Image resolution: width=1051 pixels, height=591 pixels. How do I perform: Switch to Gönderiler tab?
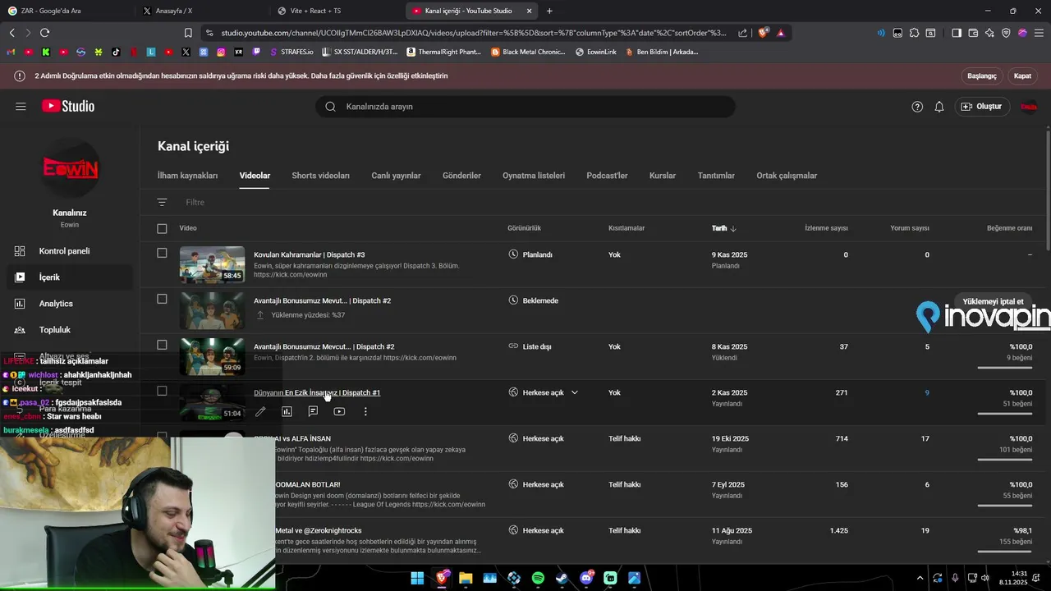tap(461, 176)
